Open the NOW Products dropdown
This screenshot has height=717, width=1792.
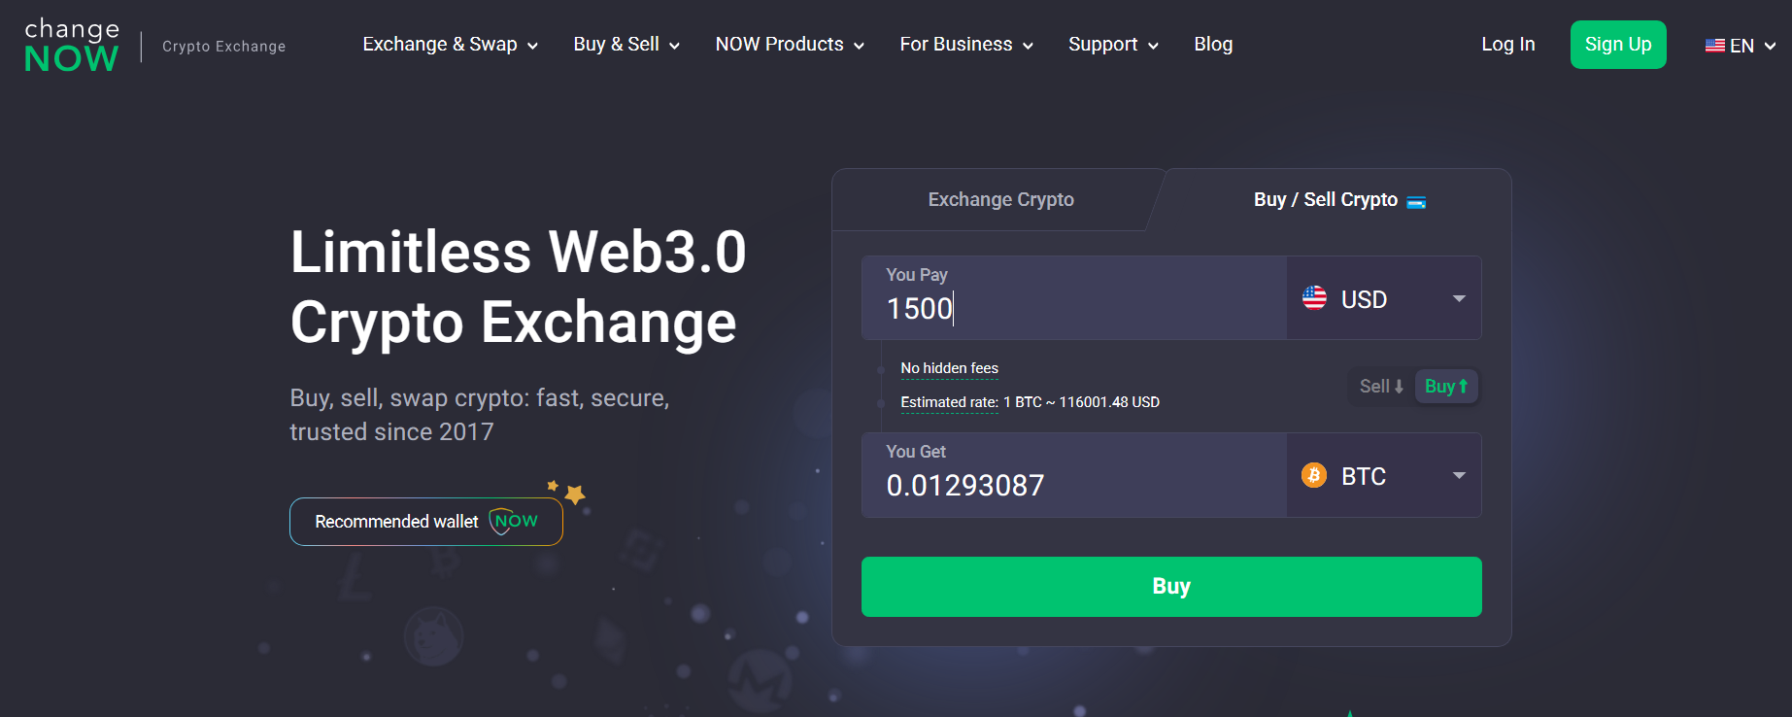(790, 45)
